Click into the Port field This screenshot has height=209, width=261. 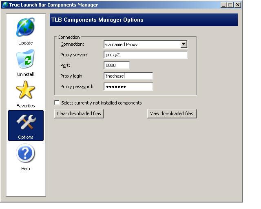pyautogui.click(x=117, y=65)
